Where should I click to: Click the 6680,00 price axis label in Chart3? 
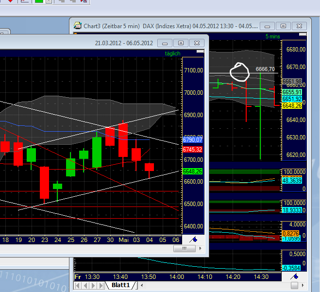[296, 50]
